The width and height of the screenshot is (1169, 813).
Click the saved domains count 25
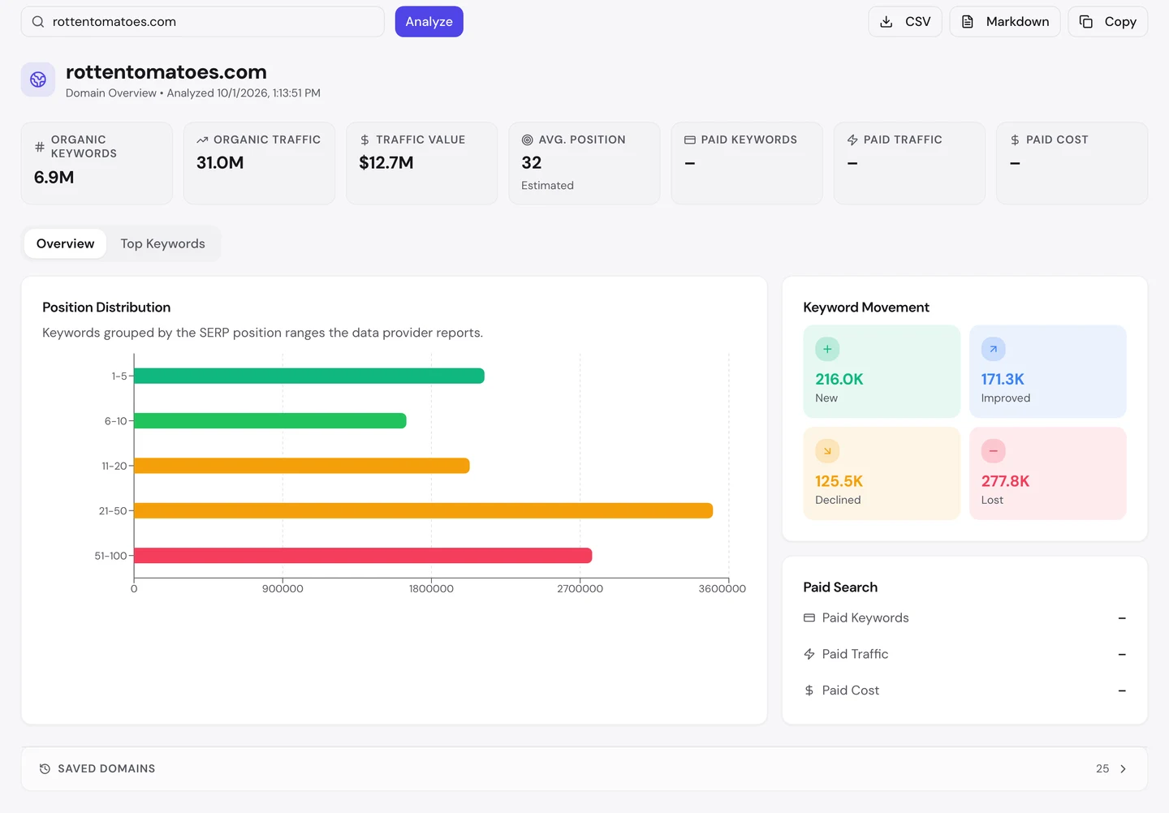pos(1102,768)
